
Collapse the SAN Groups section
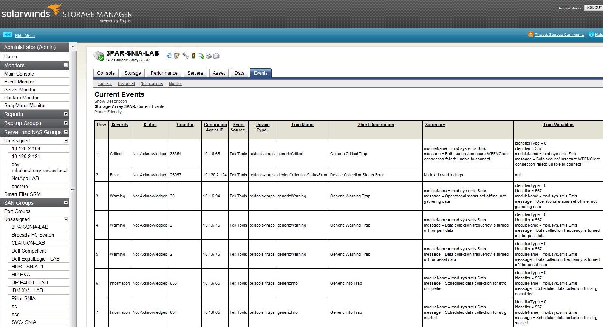[x=66, y=202]
